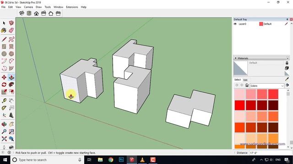The width and height of the screenshot is (293, 164).
Task: Switch to Top view
Action: tap(29, 13)
